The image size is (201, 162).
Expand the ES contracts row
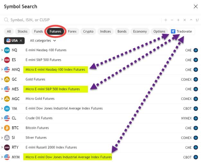click(x=2, y=60)
